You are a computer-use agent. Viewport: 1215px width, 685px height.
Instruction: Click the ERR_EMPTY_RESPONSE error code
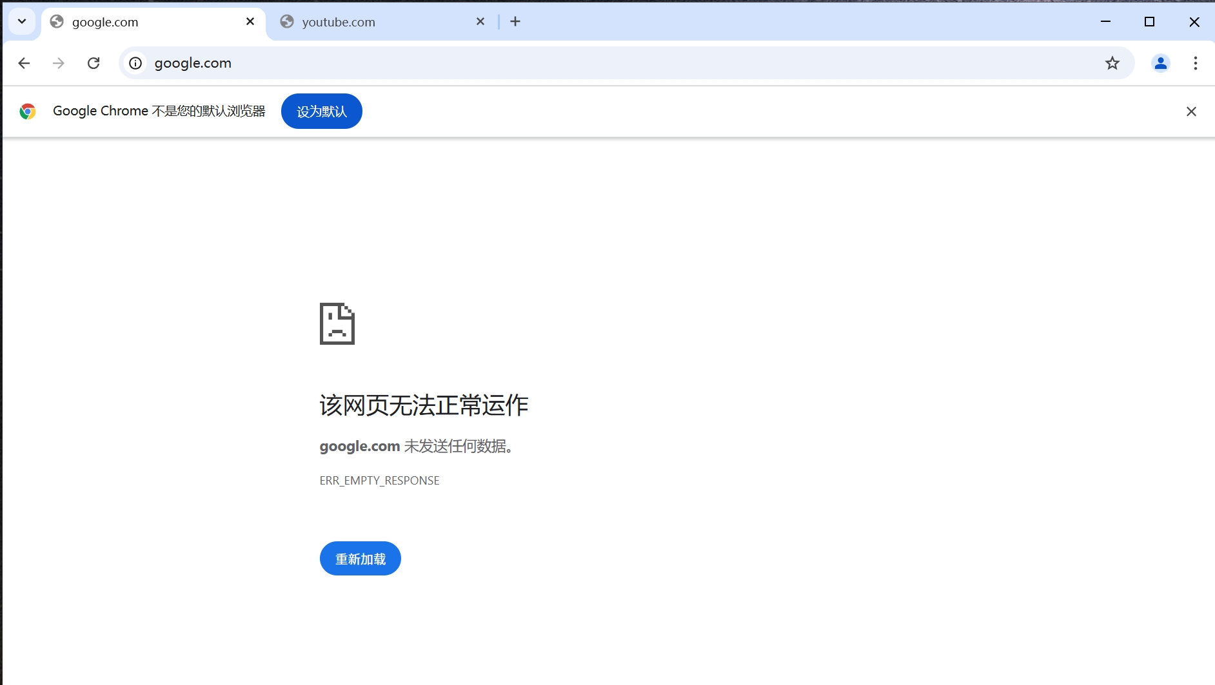(x=379, y=481)
